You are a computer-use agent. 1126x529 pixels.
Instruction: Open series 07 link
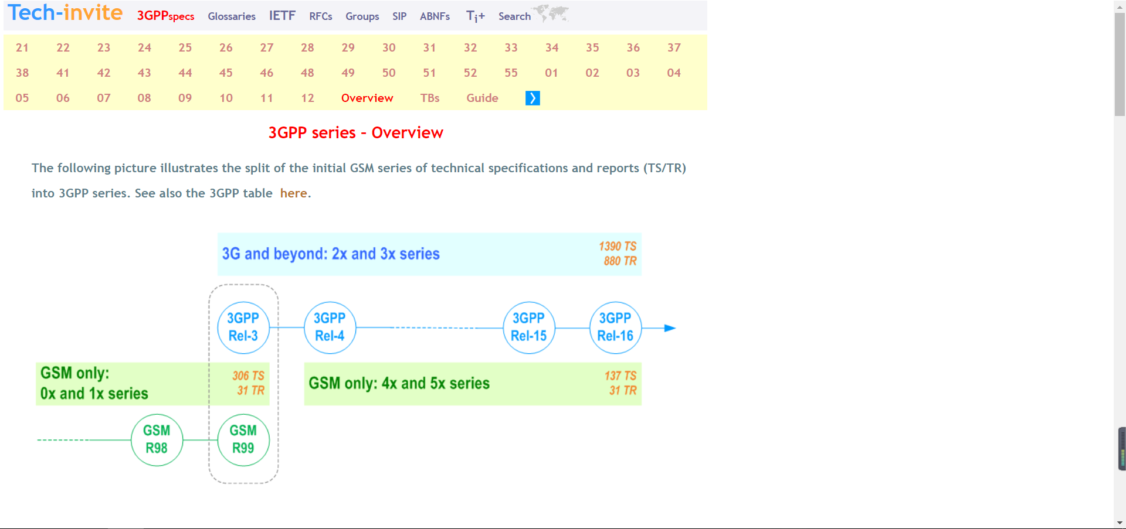[x=104, y=98]
